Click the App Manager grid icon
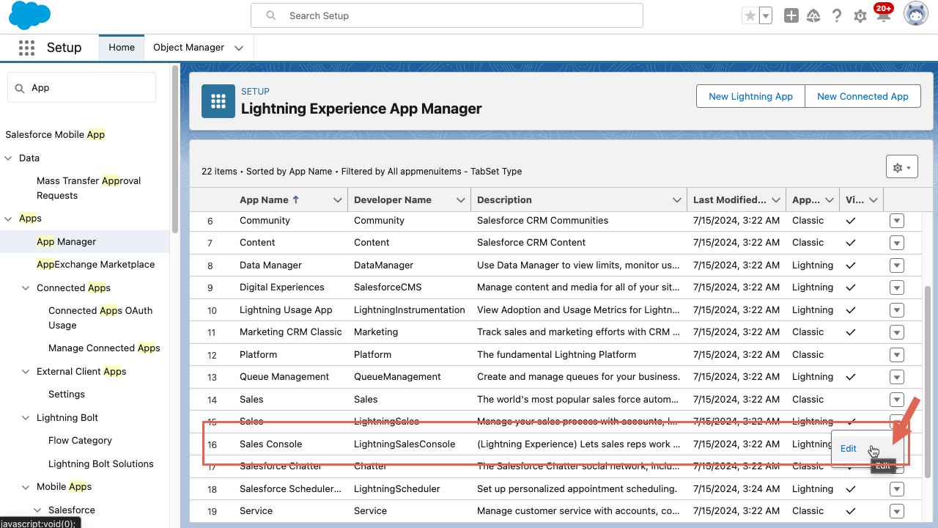 [218, 101]
